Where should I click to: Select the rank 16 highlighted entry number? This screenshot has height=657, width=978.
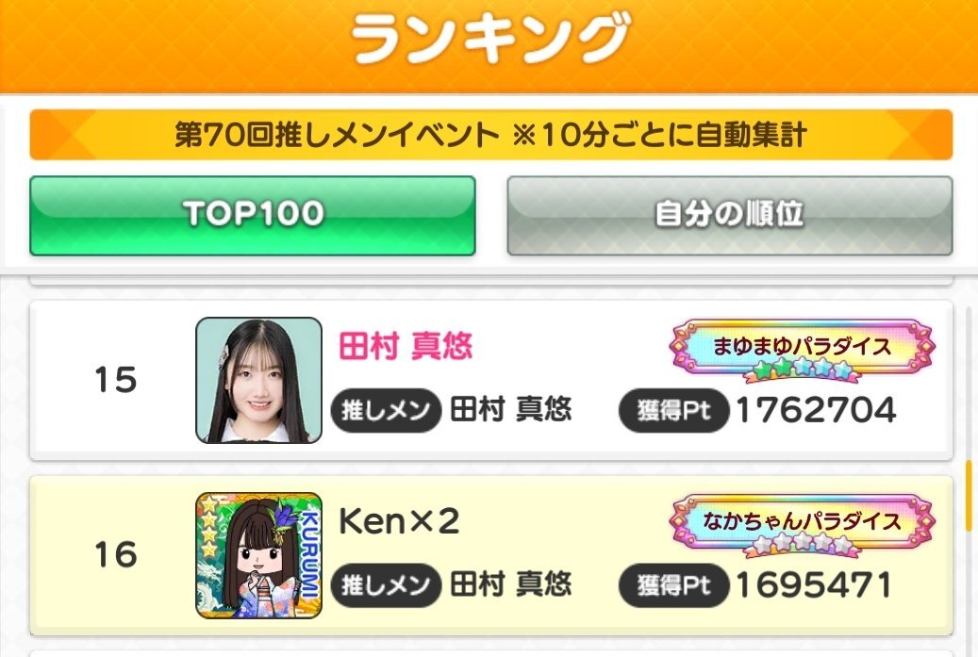(x=116, y=555)
